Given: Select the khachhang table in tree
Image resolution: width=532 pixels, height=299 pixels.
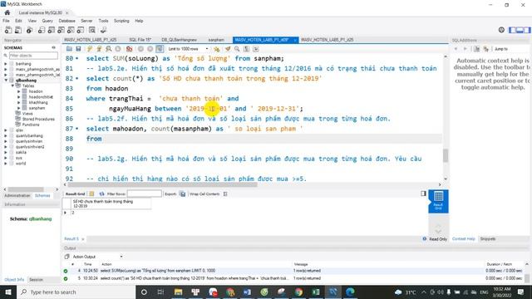Looking at the screenshot, I should pos(38,102).
